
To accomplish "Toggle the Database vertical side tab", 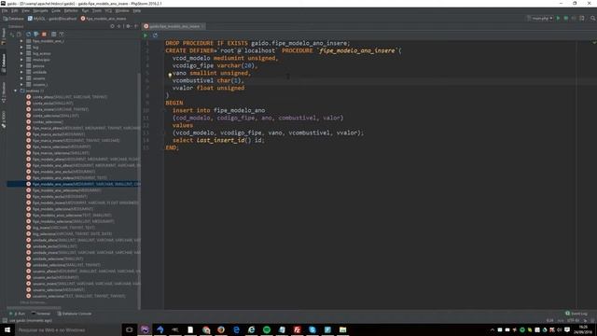I will tap(4, 63).
